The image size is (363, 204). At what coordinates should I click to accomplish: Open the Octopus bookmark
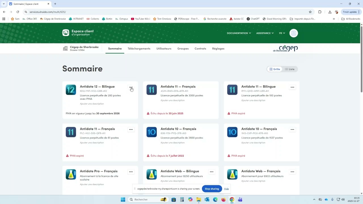tap(121, 19)
